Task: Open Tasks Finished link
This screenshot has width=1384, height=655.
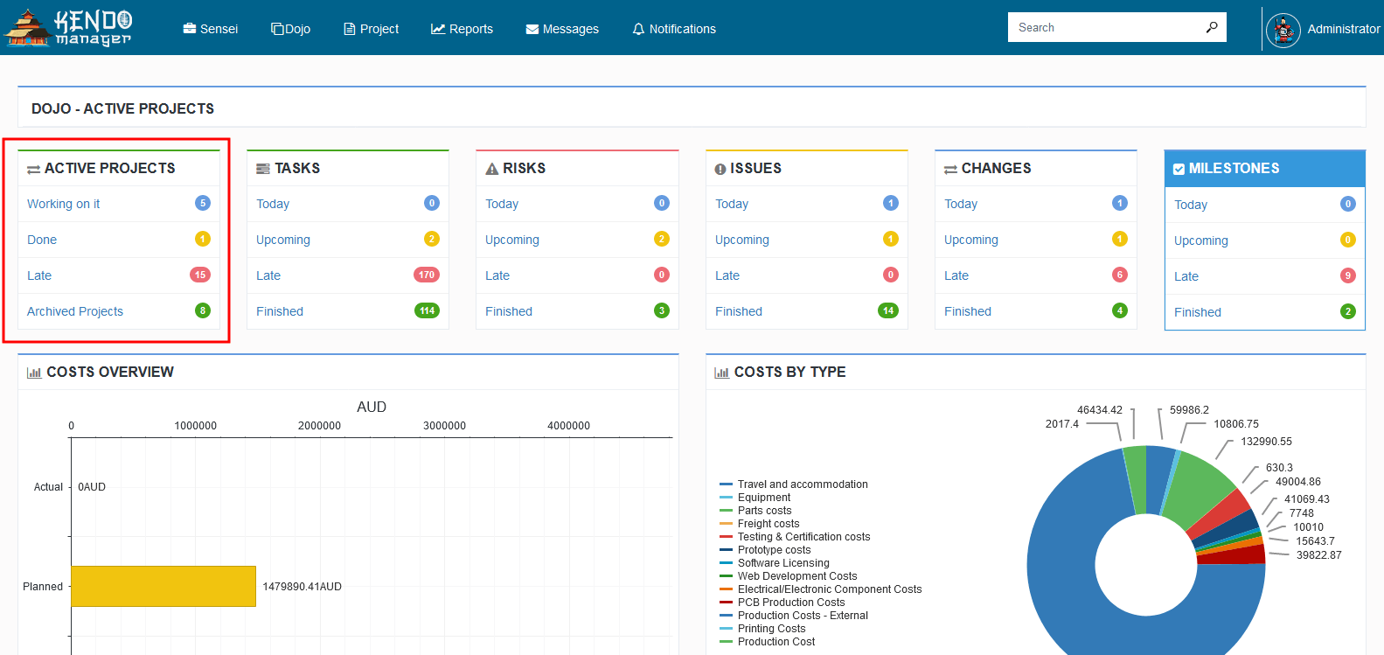Action: tap(280, 311)
